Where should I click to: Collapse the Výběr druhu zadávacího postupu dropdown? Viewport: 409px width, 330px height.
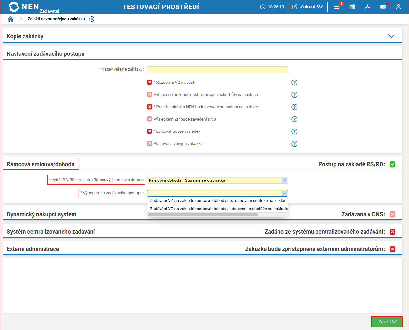point(285,193)
